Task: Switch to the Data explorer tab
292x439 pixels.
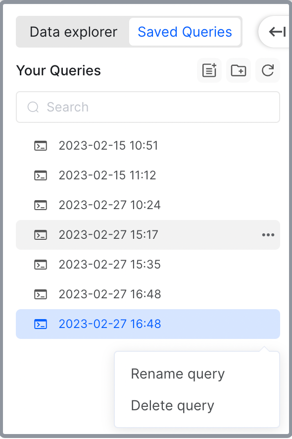Action: [x=73, y=32]
